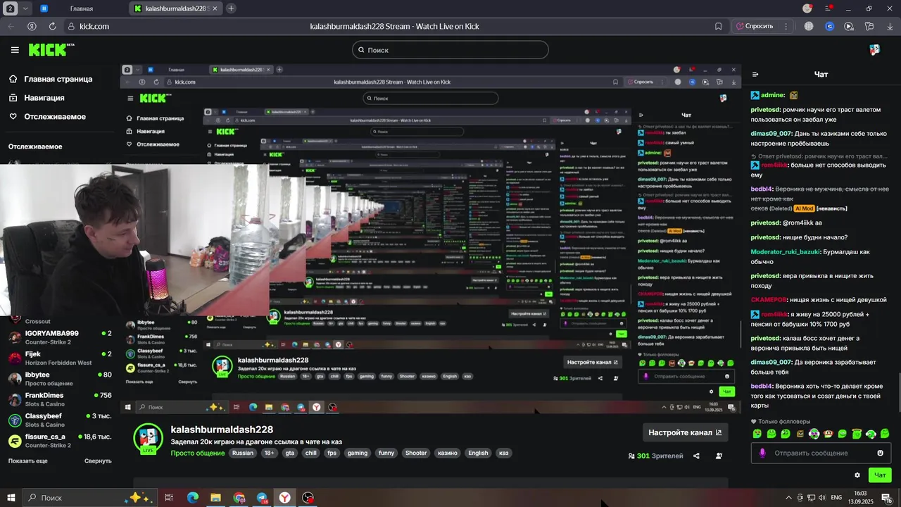The width and height of the screenshot is (901, 507).
Task: Click the chat scrollbar thumb
Action: click(x=898, y=393)
